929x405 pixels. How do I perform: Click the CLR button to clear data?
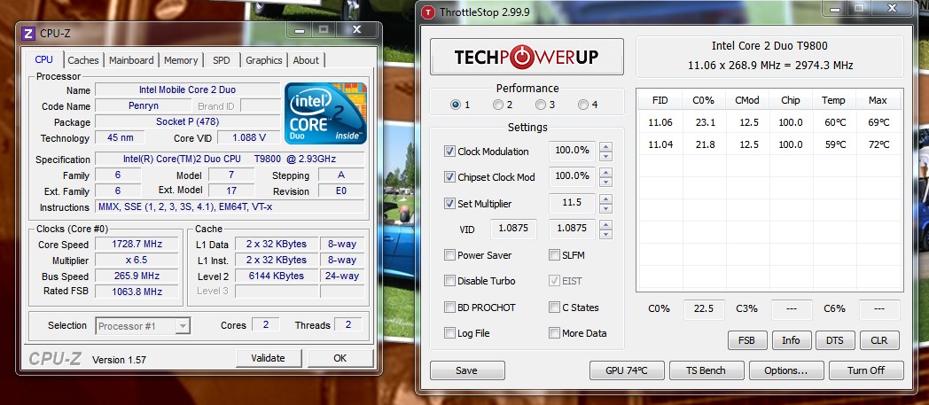point(879,340)
